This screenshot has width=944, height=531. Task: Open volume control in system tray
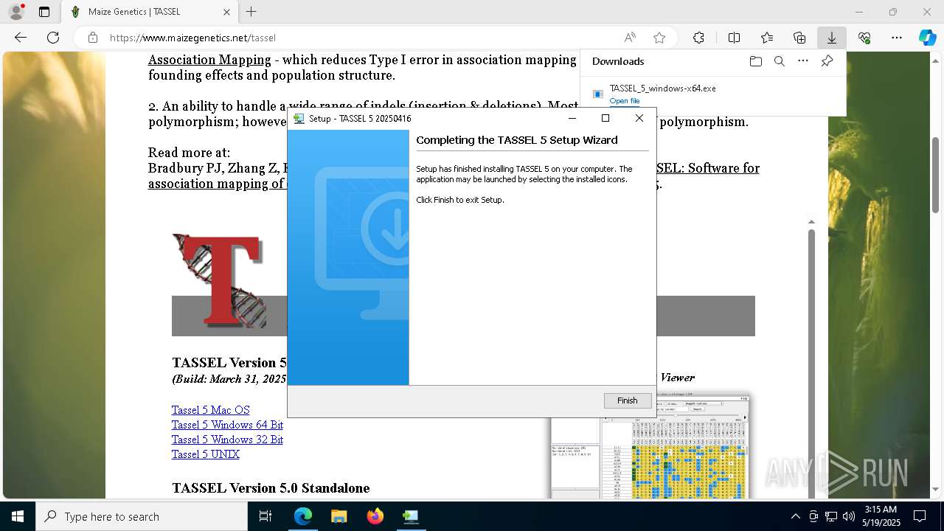pyautogui.click(x=849, y=516)
